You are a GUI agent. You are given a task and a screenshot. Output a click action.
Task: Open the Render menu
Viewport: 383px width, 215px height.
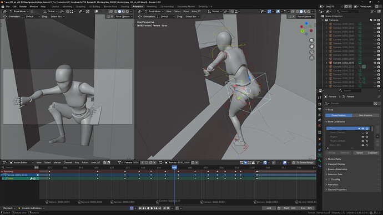23,7
